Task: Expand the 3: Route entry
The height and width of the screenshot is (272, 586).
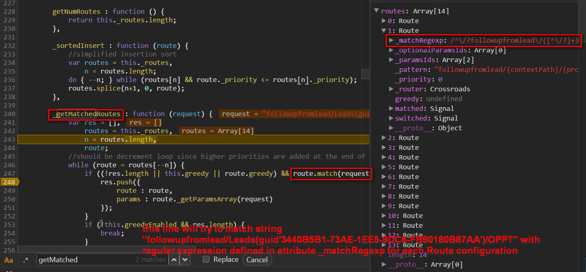Action: (x=384, y=148)
